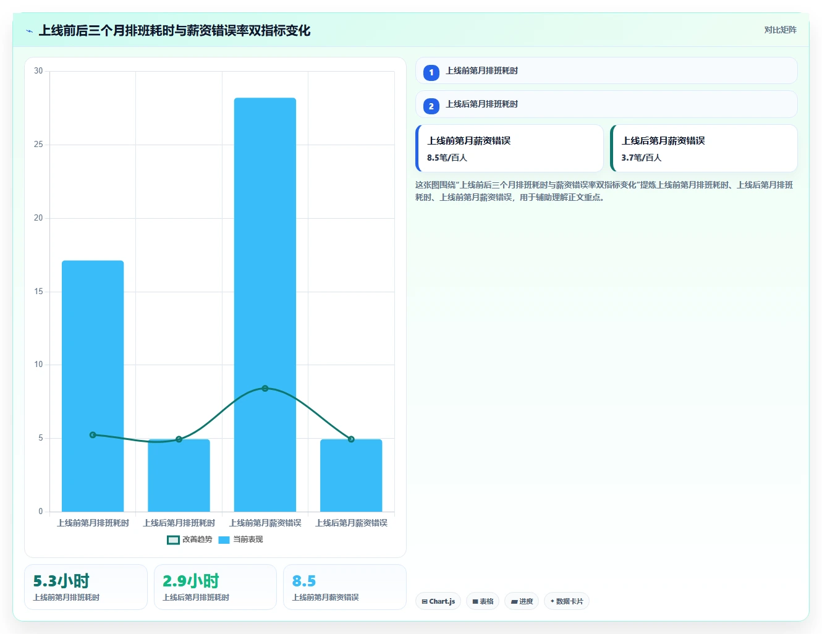Image resolution: width=822 pixels, height=634 pixels.
Task: Click the blue number 1 badge
Action: click(431, 72)
